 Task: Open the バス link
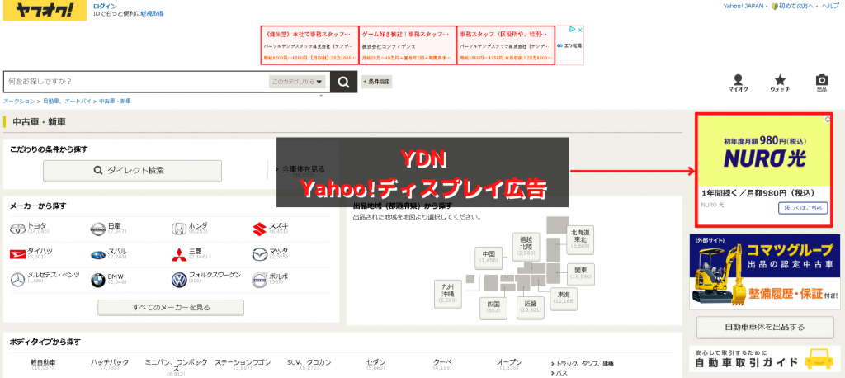pos(561,372)
